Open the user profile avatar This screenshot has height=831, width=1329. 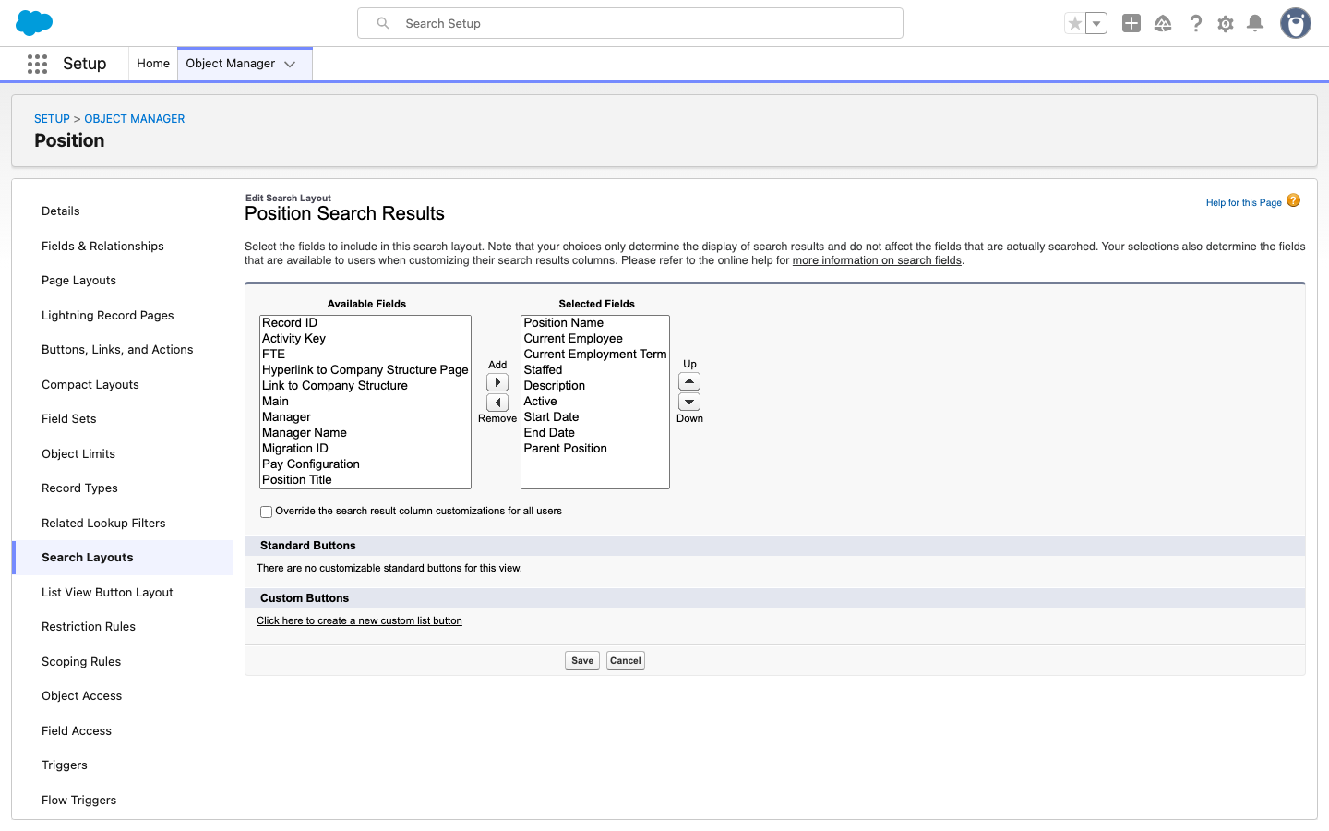pyautogui.click(x=1296, y=23)
